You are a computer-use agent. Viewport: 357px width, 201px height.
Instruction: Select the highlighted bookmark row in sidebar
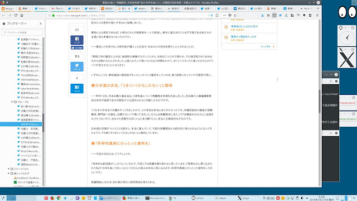(x=21, y=124)
